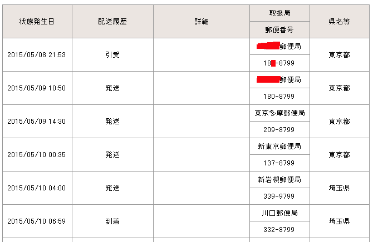Click the 2015/05/09 10:50 date cell
The image size is (373, 242).
[37, 88]
